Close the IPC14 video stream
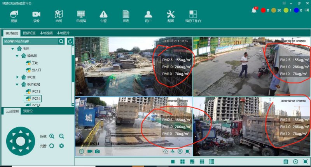The width and height of the screenshot is (311, 167). (180, 151)
